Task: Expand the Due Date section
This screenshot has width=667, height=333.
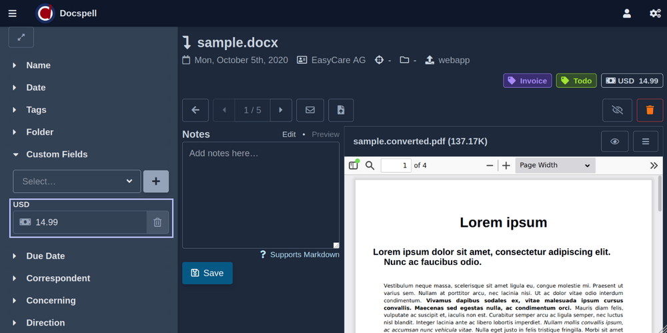Action: click(45, 256)
